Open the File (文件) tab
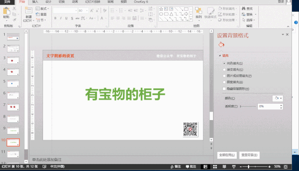Viewport: 299px width, 171px height. pyautogui.click(x=7, y=2)
